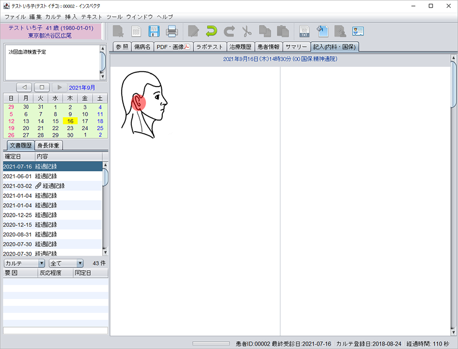Click the patient ID card icon
This screenshot has height=349, width=458.
[x=358, y=31]
